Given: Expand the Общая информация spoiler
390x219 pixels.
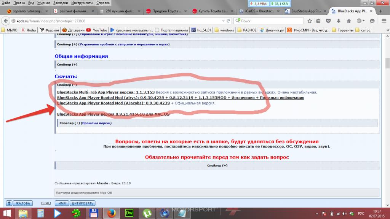Looking at the screenshot, I should (67, 65).
